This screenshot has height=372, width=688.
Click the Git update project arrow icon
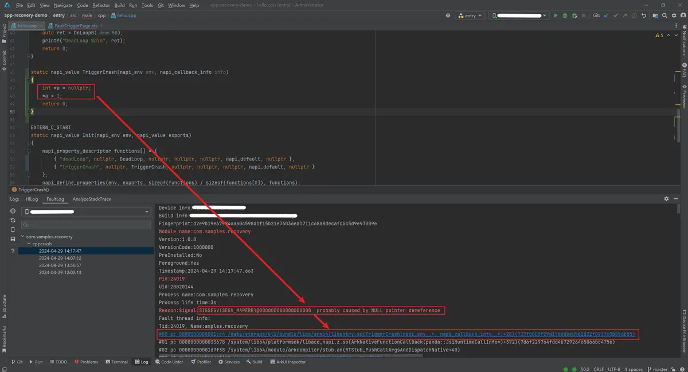pos(607,16)
